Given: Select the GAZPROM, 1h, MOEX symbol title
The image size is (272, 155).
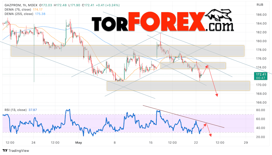Looking at the screenshot, I should click(21, 5).
